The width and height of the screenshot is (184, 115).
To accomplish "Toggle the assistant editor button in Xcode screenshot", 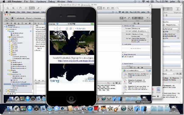I will [x=125, y=18].
